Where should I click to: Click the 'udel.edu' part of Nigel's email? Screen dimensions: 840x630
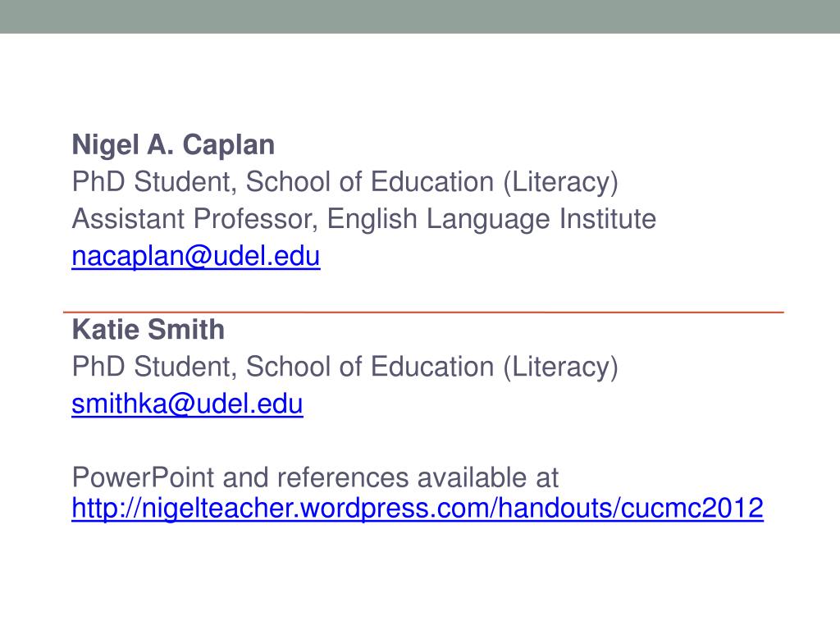pyautogui.click(x=267, y=256)
